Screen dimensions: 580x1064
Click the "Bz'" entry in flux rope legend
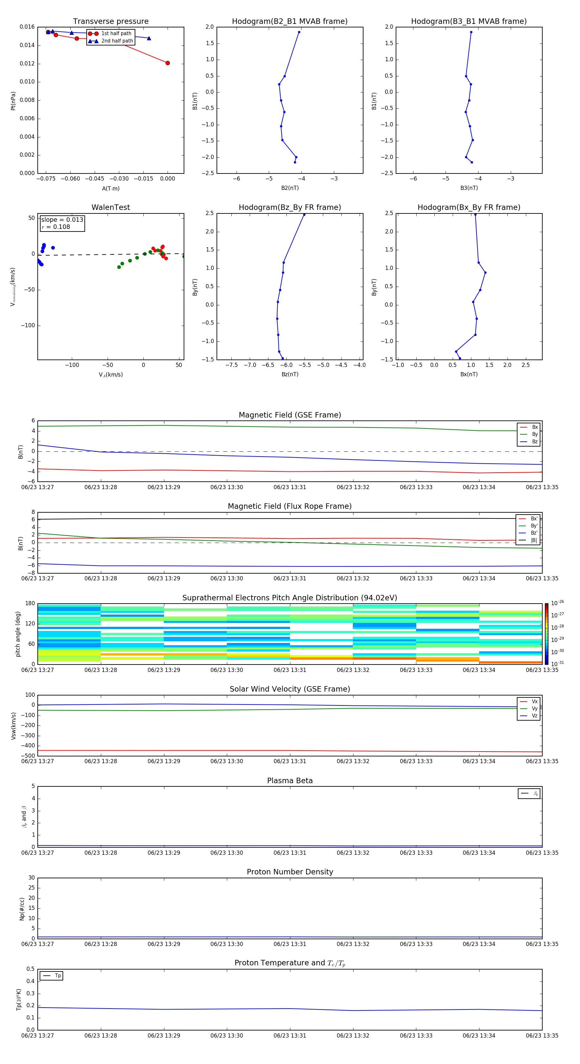(528, 533)
